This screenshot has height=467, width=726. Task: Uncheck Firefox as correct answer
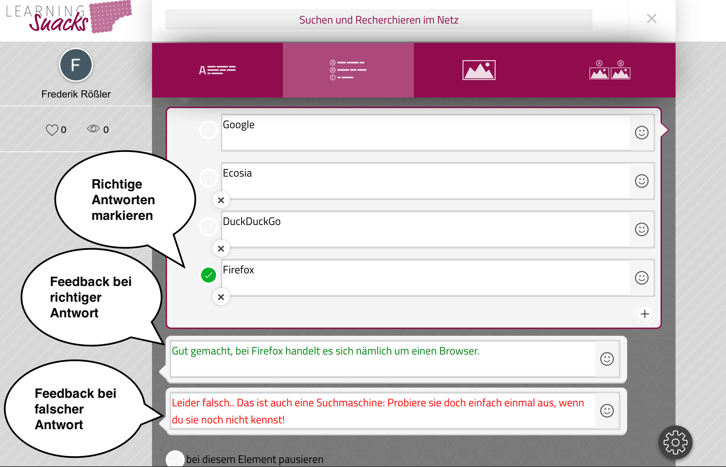pos(209,275)
